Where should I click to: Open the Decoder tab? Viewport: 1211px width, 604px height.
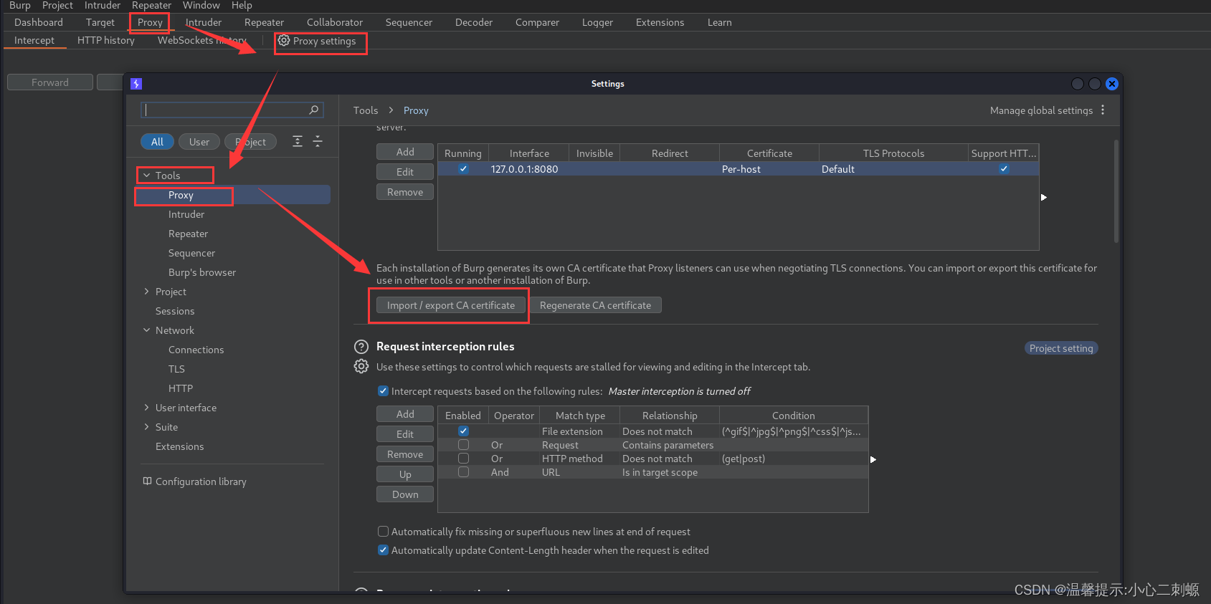[474, 22]
